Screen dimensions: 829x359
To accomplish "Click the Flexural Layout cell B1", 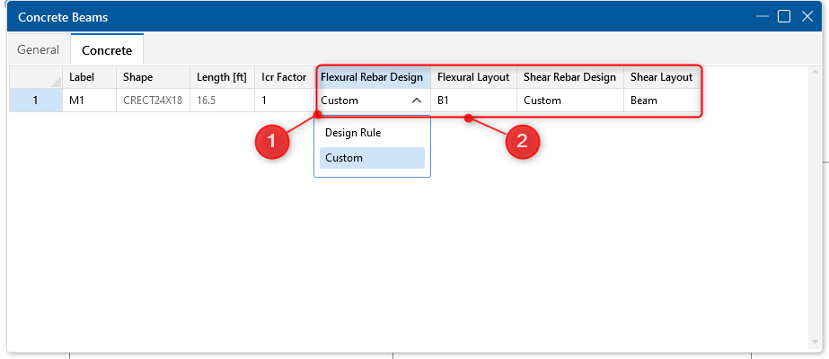I will tap(472, 101).
